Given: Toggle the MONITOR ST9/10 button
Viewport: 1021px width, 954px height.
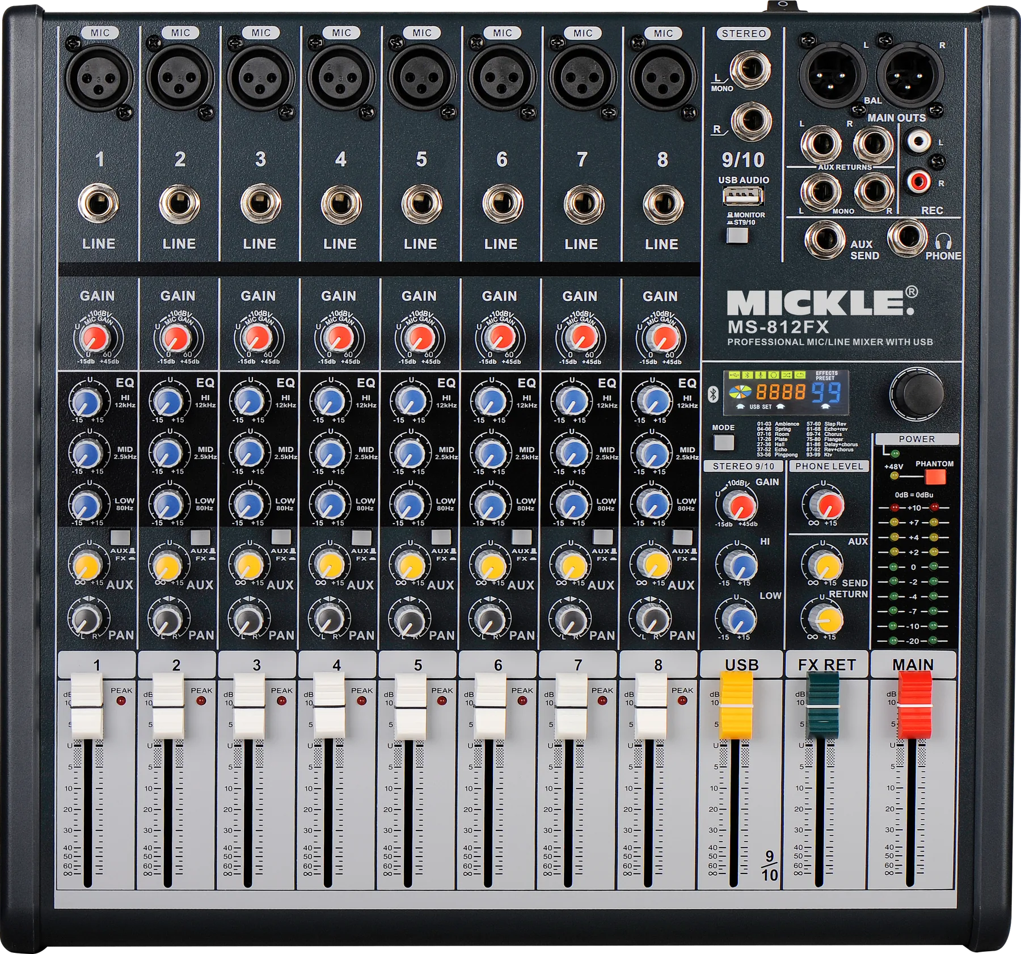Looking at the screenshot, I should tap(737, 236).
